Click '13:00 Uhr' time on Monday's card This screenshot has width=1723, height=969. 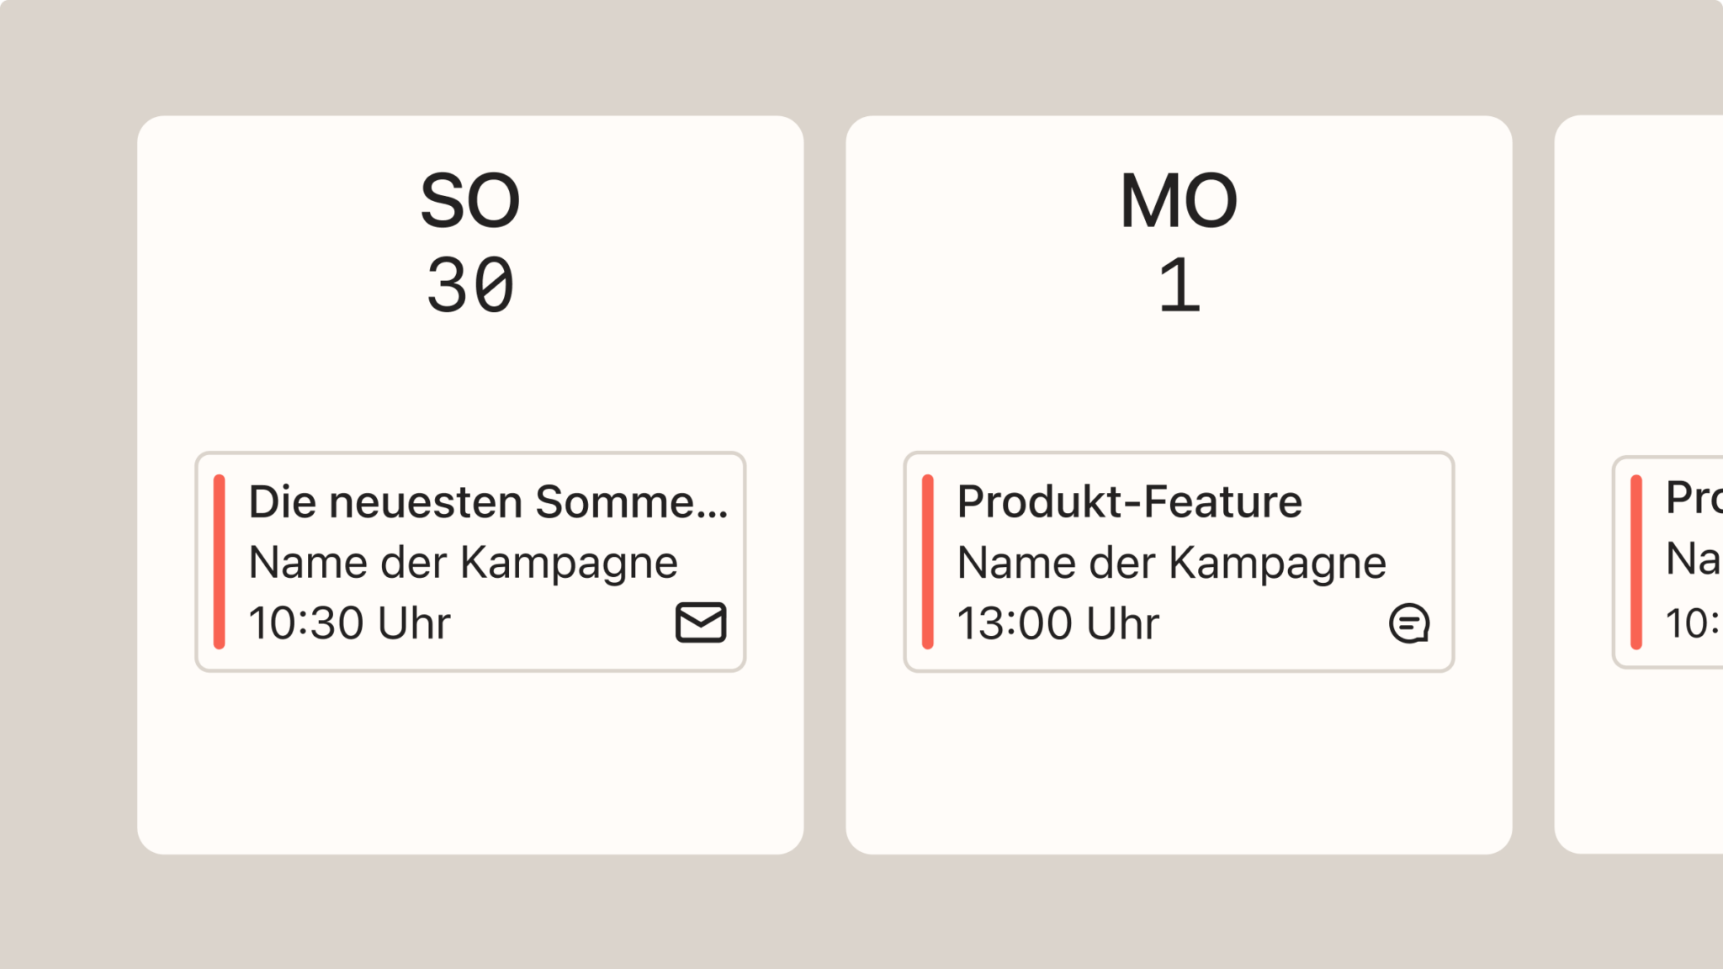tap(1058, 623)
